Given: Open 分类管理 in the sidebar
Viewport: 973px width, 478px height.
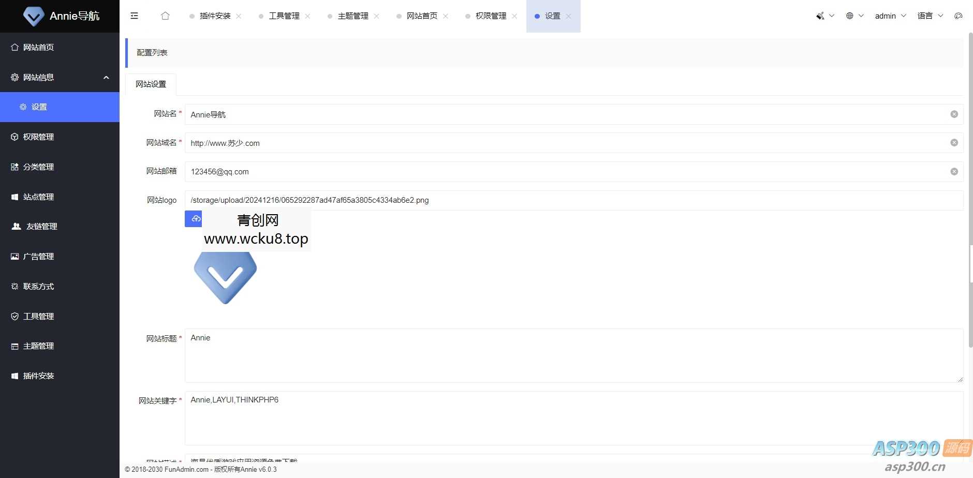Looking at the screenshot, I should tap(38, 167).
